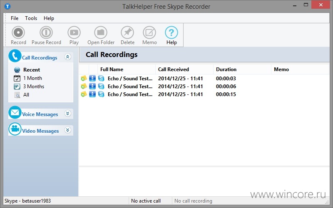The width and height of the screenshot is (333, 208).
Task: Click Skype icon of 00:00:15 recording
Action: point(101,94)
